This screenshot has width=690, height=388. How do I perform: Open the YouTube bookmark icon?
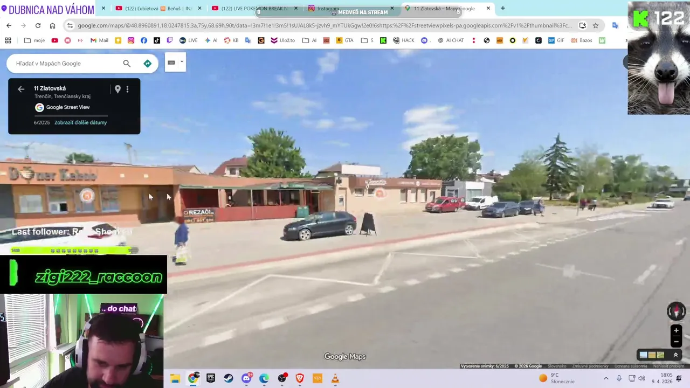tap(54, 40)
